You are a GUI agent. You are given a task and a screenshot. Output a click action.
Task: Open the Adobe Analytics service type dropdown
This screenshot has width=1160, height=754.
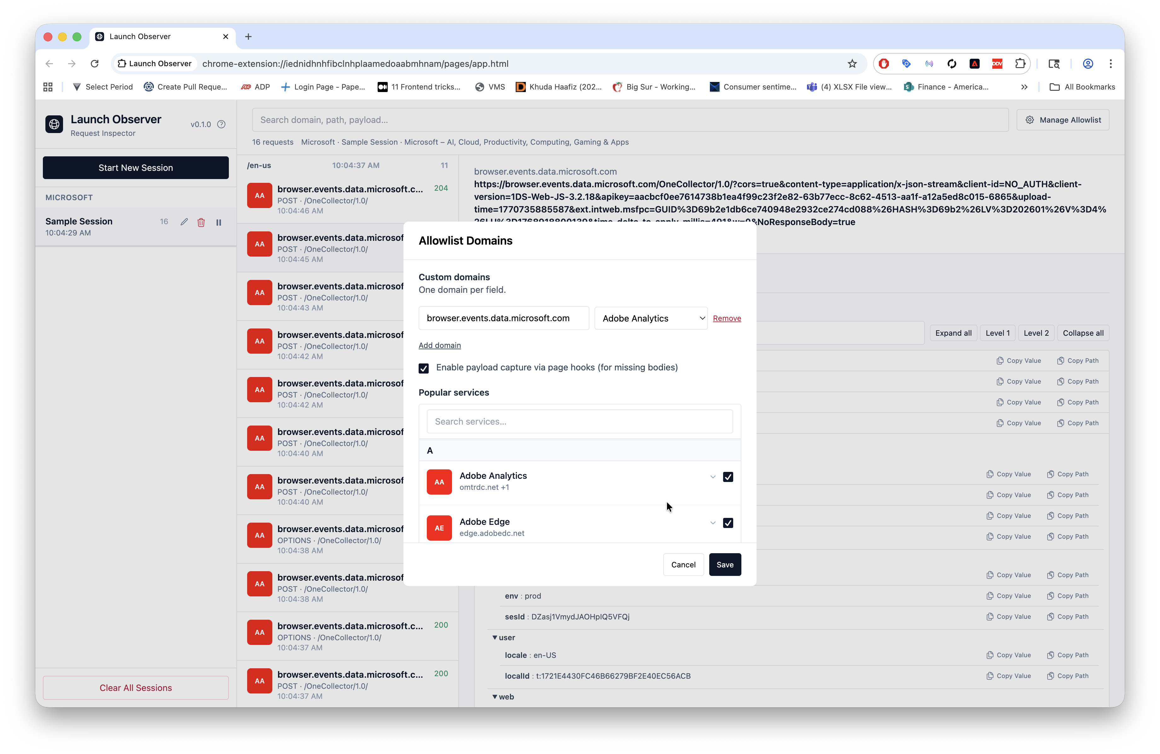tap(651, 318)
